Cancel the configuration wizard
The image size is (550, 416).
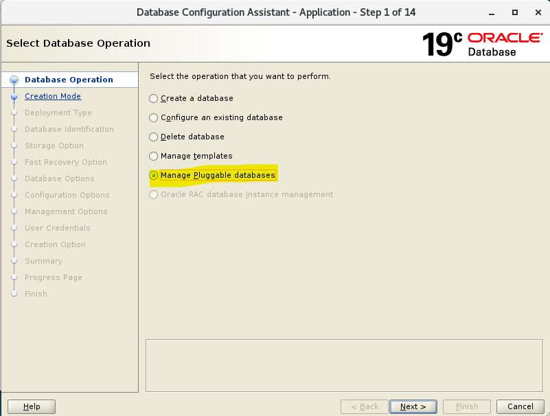coord(520,406)
